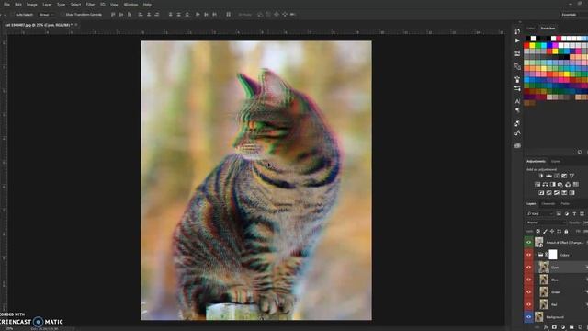Switch to the Styles tab
The image size is (588, 331).
[x=556, y=162]
